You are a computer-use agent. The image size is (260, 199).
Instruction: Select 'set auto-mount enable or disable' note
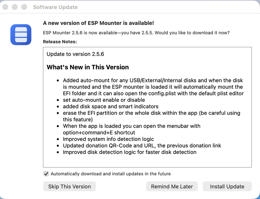[104, 100]
